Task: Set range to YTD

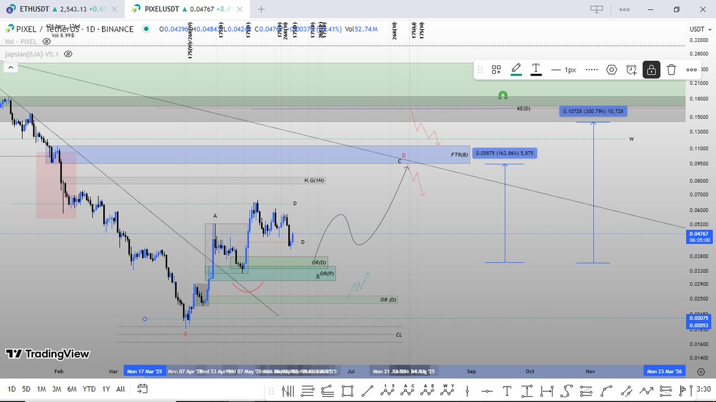Action: click(x=89, y=389)
